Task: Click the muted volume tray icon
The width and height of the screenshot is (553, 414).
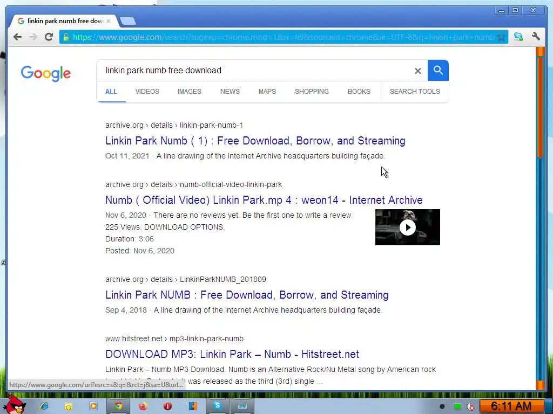Action: tap(470, 406)
